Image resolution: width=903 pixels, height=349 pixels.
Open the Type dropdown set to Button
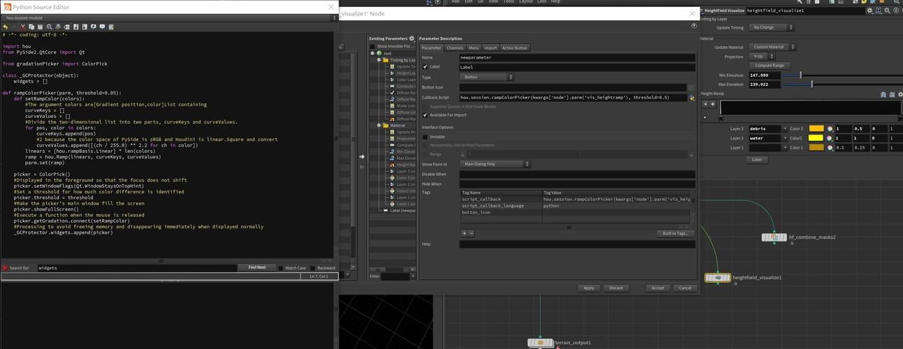(487, 77)
